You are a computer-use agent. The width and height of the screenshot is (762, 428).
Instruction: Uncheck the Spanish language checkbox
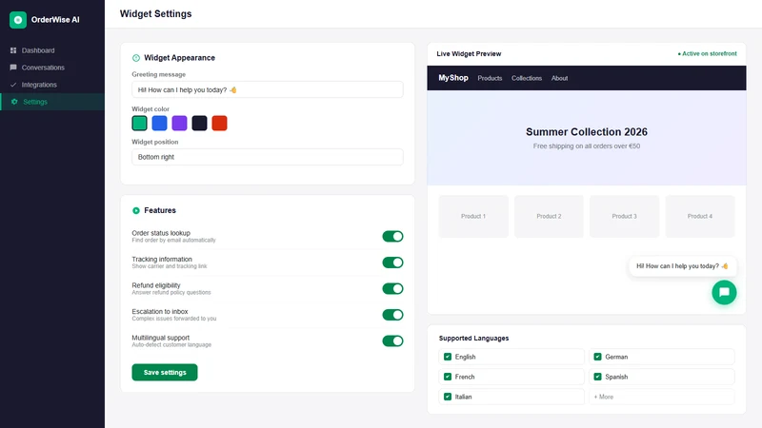point(598,377)
